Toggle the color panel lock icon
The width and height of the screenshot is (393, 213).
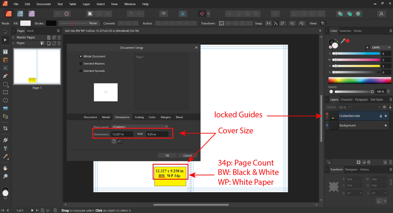(367, 47)
